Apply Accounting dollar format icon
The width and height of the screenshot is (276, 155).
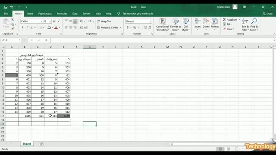point(128,28)
